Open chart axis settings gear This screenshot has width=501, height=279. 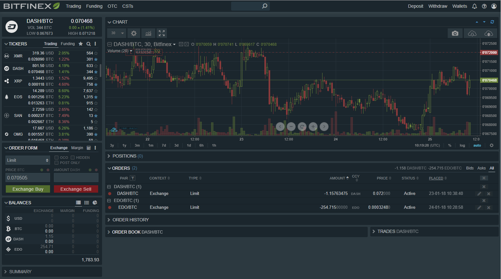pos(492,145)
